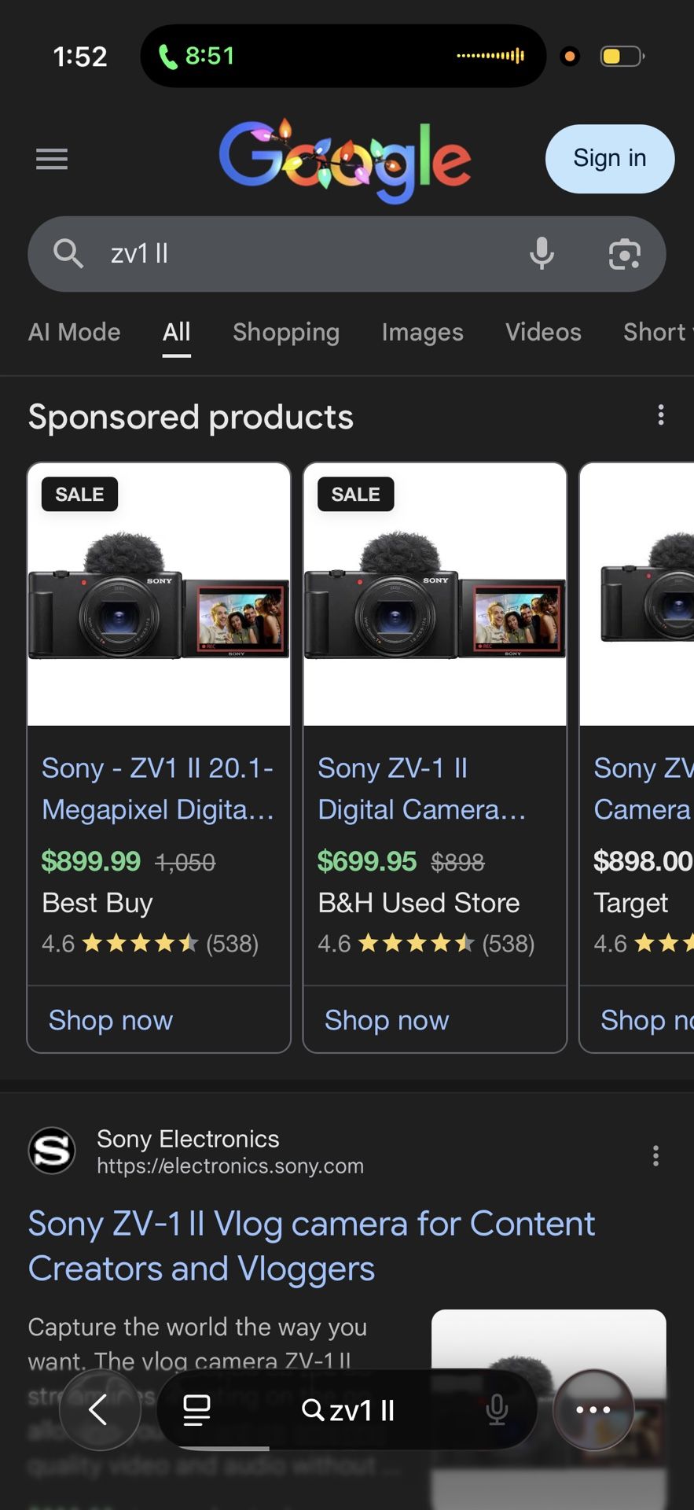
Task: Tap the Sony Electronics site logo
Action: [x=52, y=1151]
